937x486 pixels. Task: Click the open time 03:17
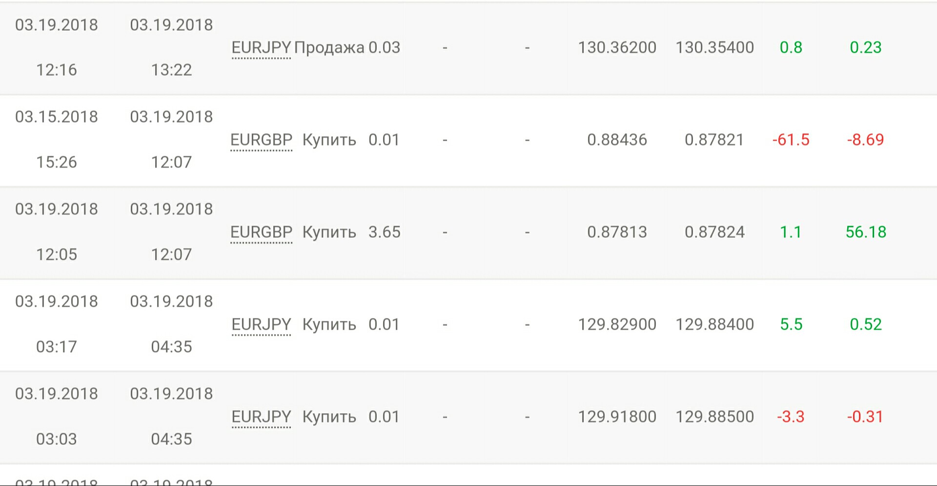pos(57,347)
